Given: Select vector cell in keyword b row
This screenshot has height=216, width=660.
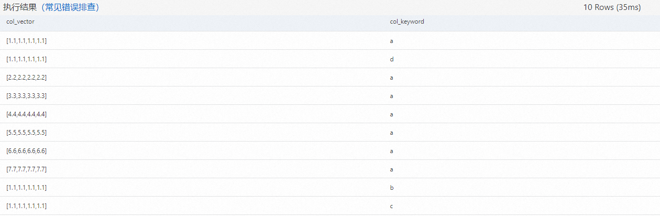Looking at the screenshot, I should (27, 188).
